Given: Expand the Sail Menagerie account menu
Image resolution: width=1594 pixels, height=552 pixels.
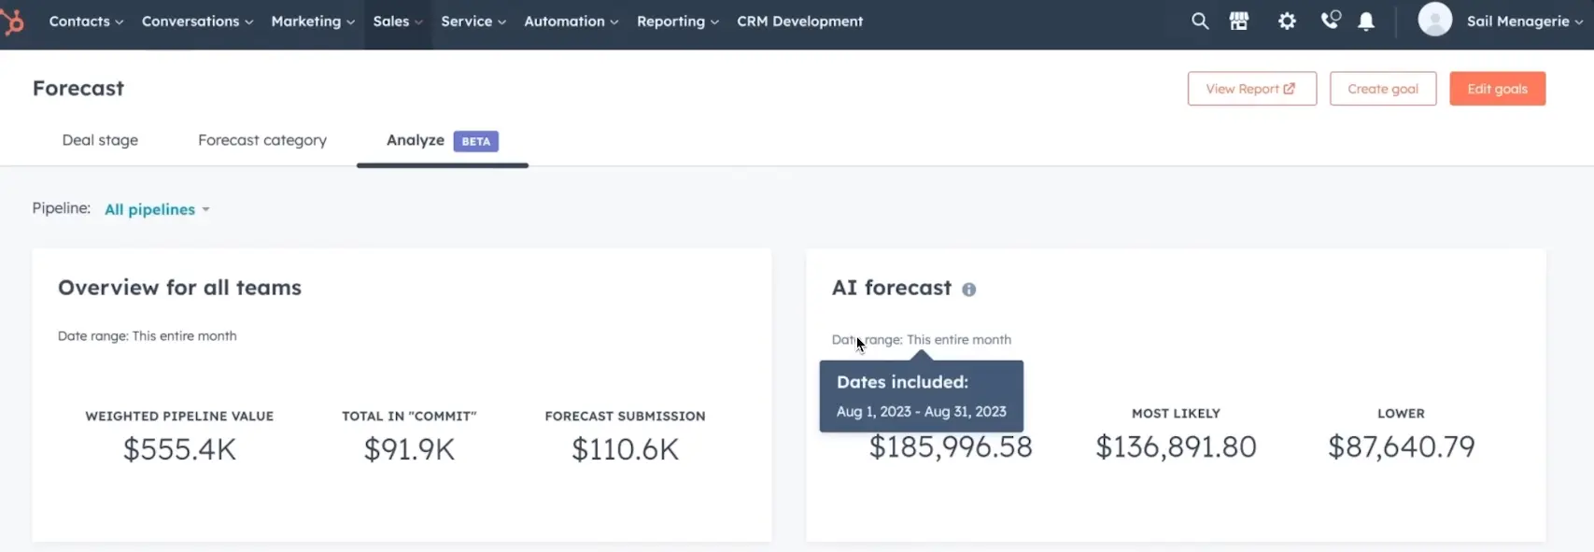Looking at the screenshot, I should [1524, 21].
